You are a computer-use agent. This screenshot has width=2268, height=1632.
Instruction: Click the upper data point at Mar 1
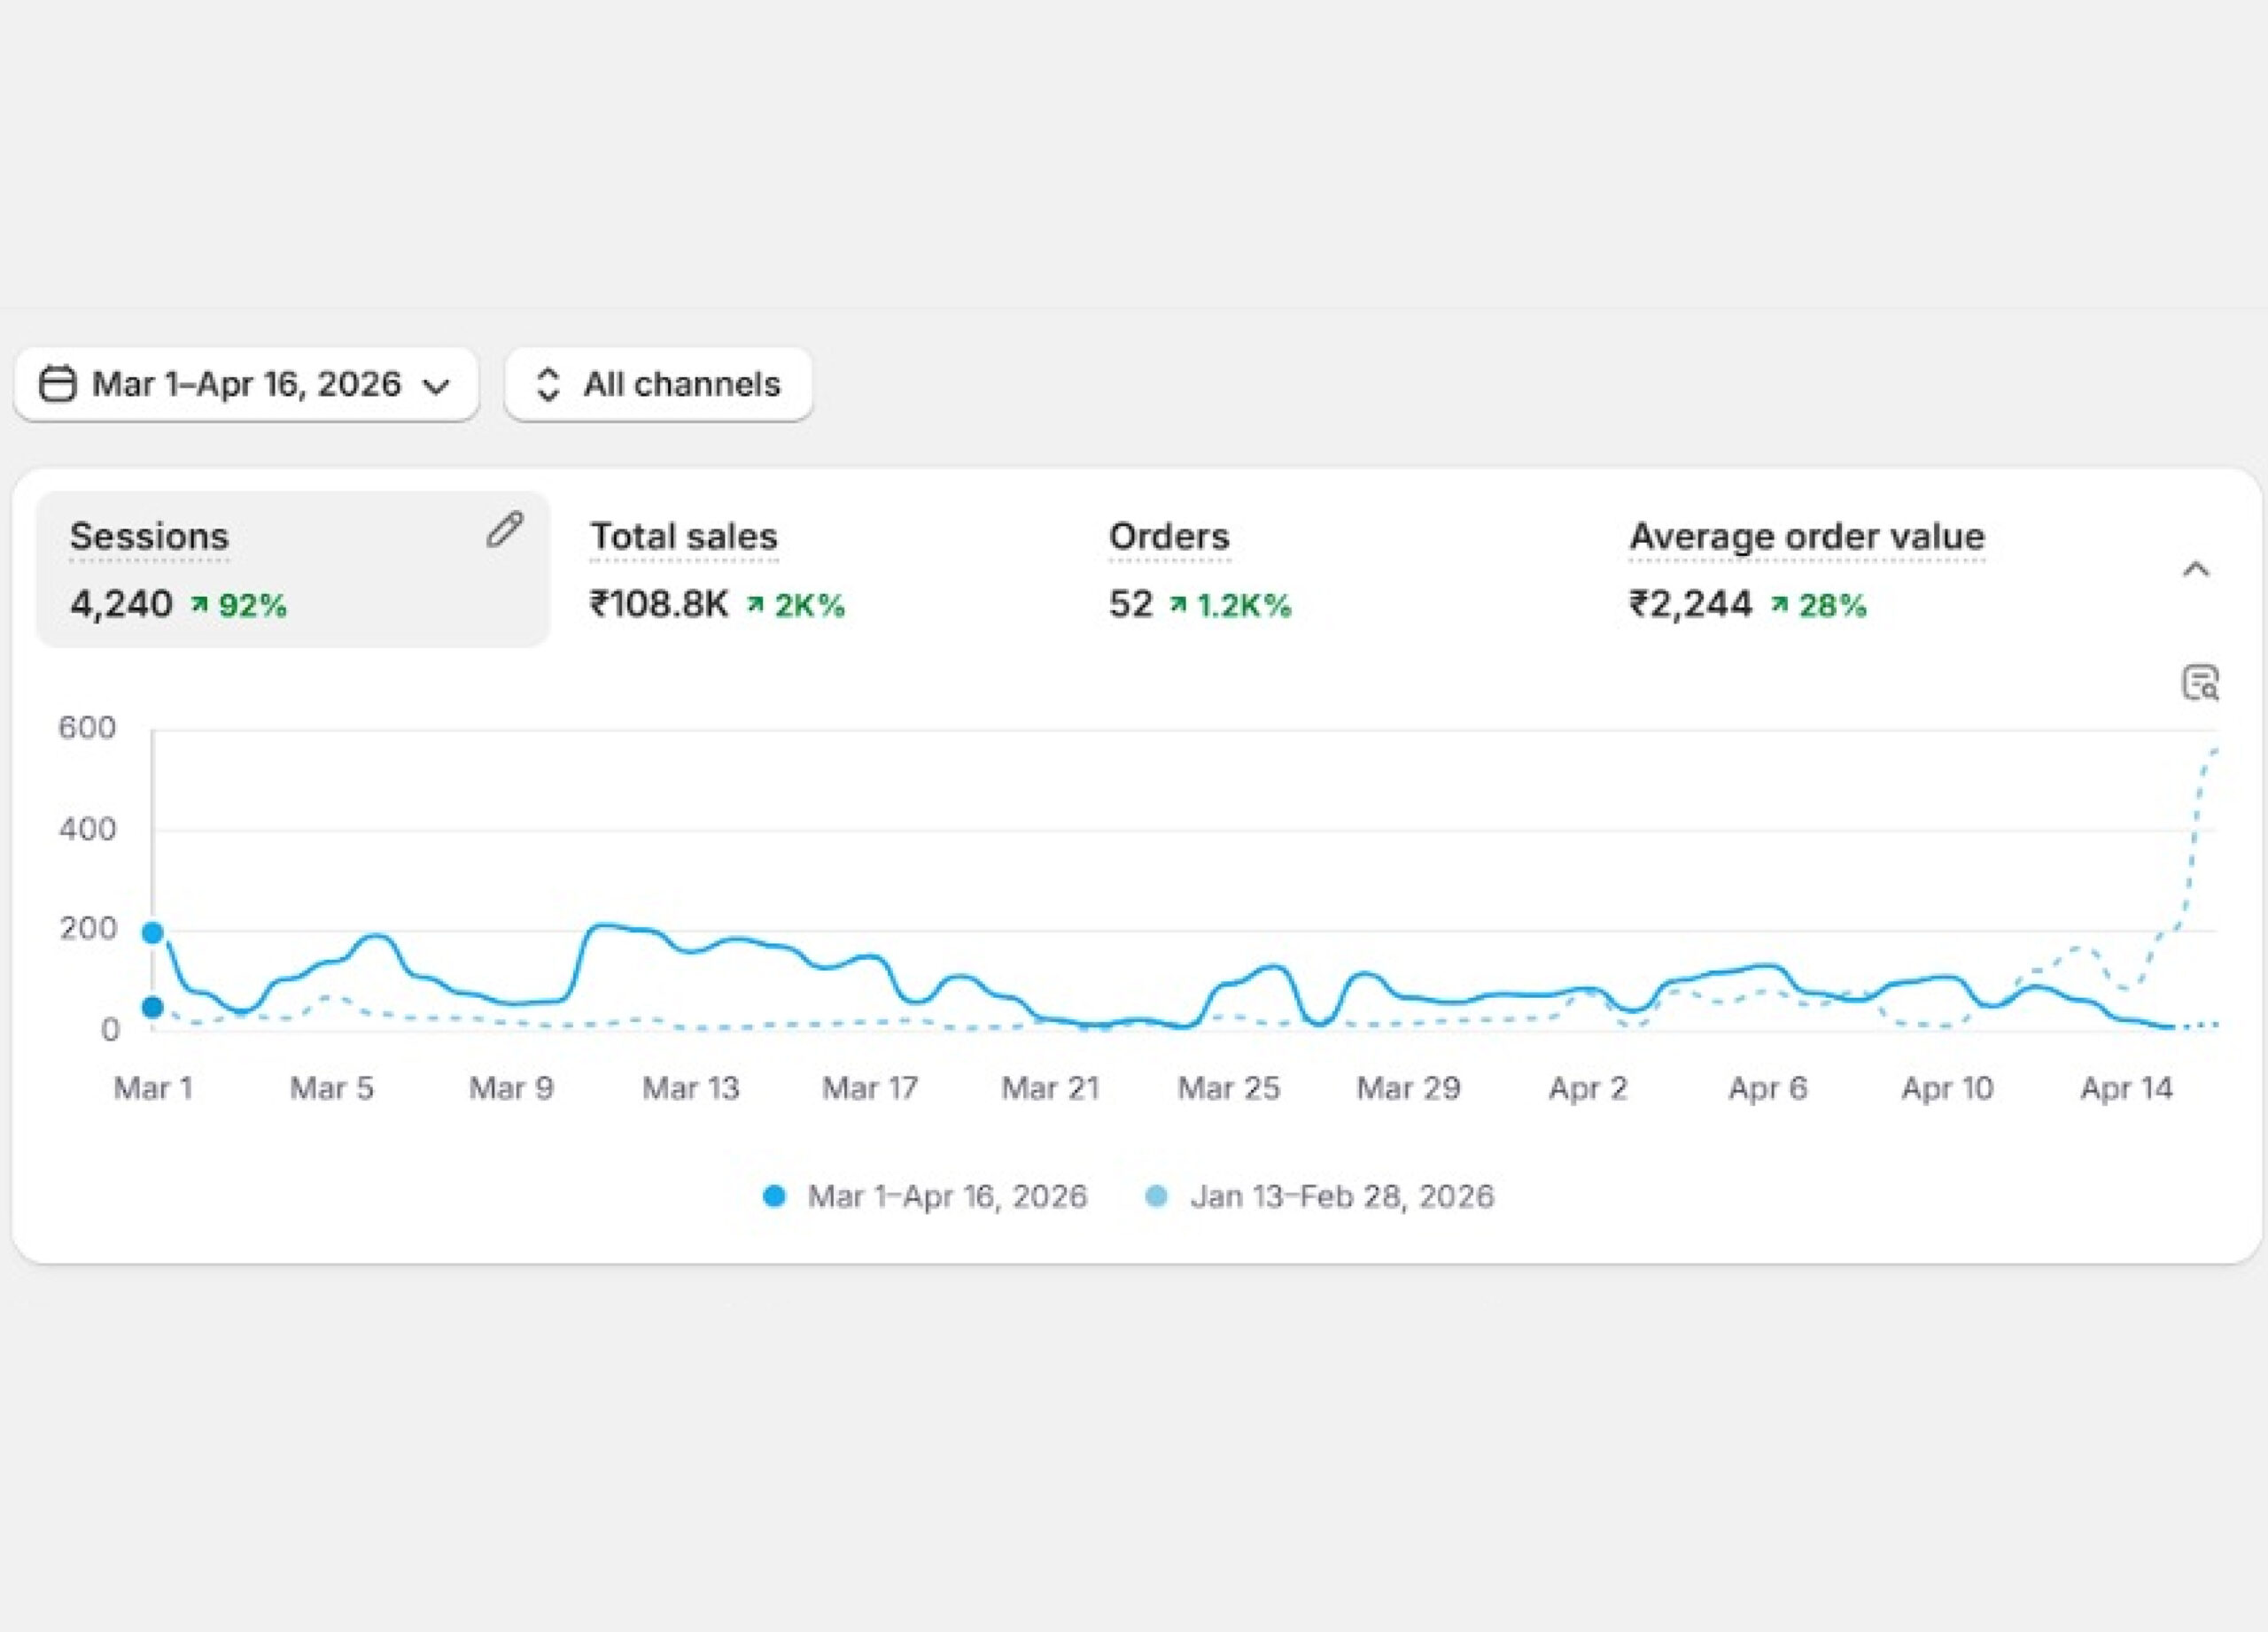click(x=153, y=933)
